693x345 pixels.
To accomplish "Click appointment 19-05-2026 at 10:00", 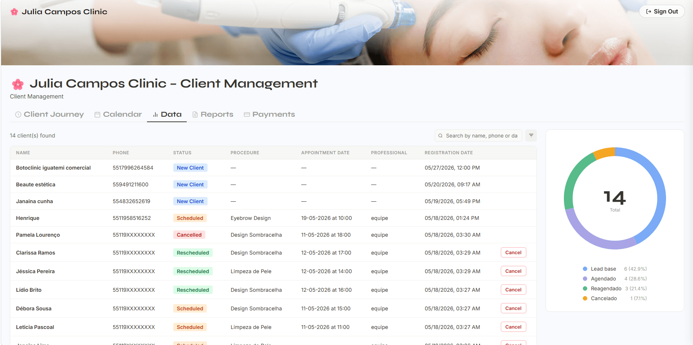I will [x=326, y=218].
